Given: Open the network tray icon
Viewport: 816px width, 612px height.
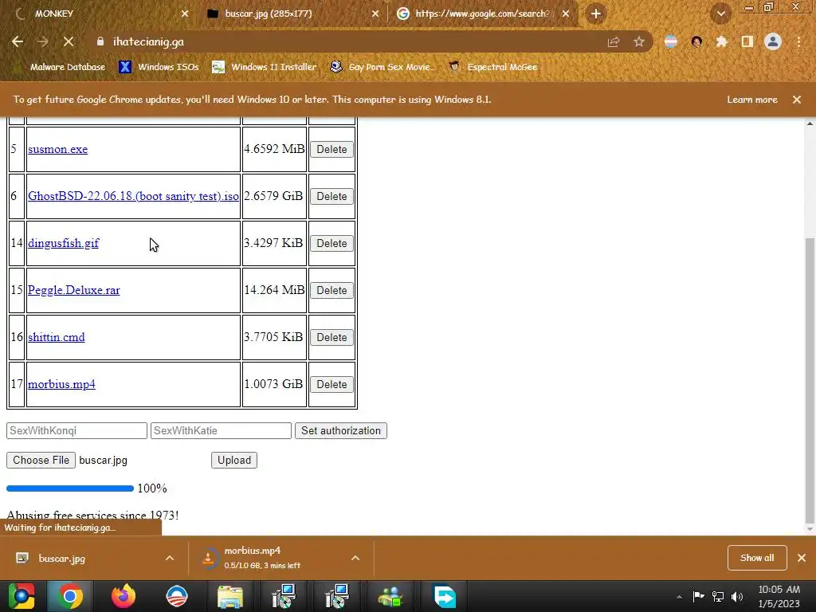Looking at the screenshot, I should coord(718,596).
